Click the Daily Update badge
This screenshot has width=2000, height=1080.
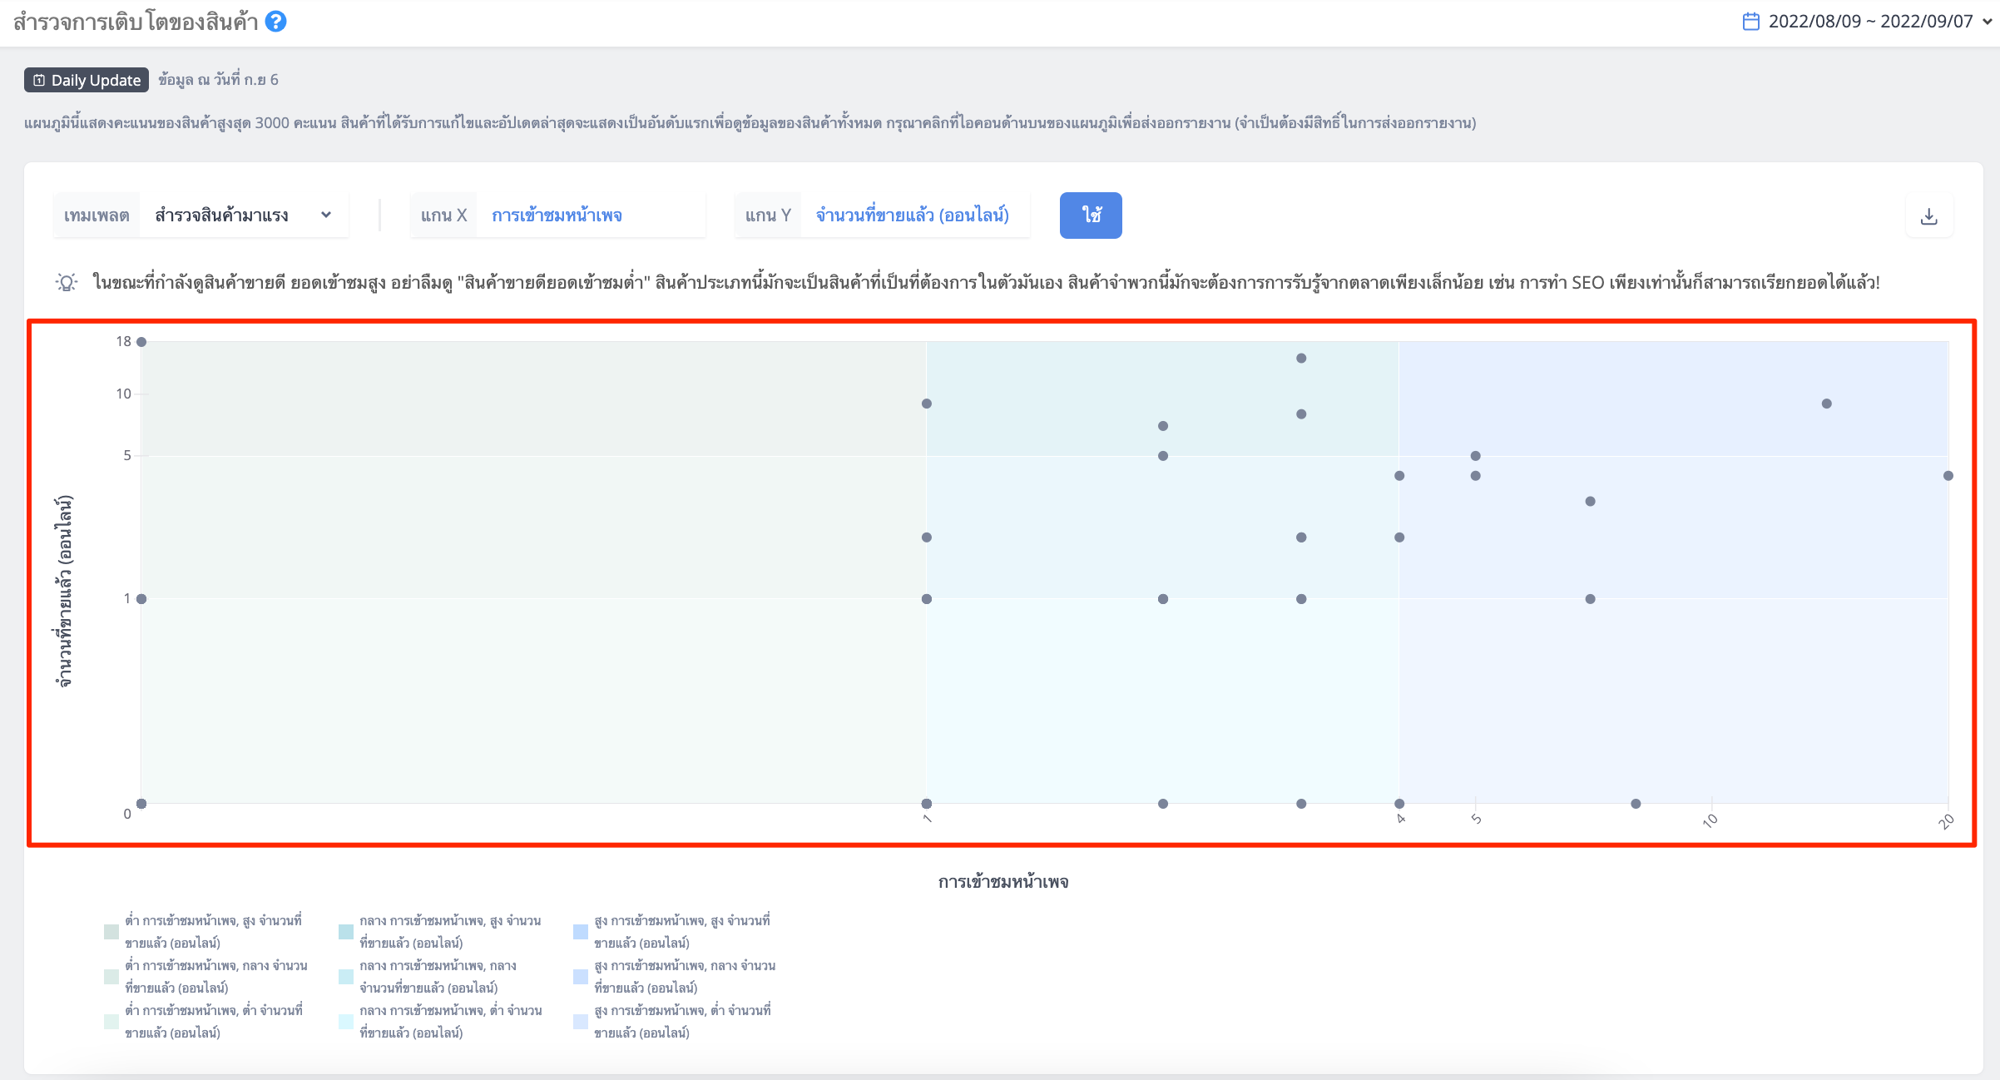pyautogui.click(x=87, y=80)
